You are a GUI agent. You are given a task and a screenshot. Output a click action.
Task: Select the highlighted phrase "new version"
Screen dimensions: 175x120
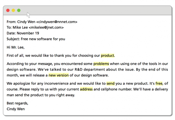pos(58,75)
